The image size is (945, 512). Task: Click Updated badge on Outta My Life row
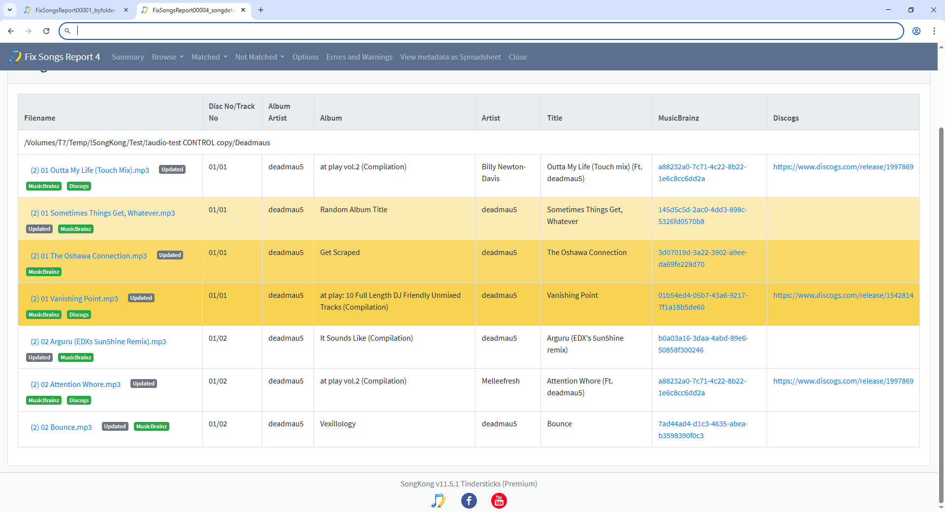172,169
